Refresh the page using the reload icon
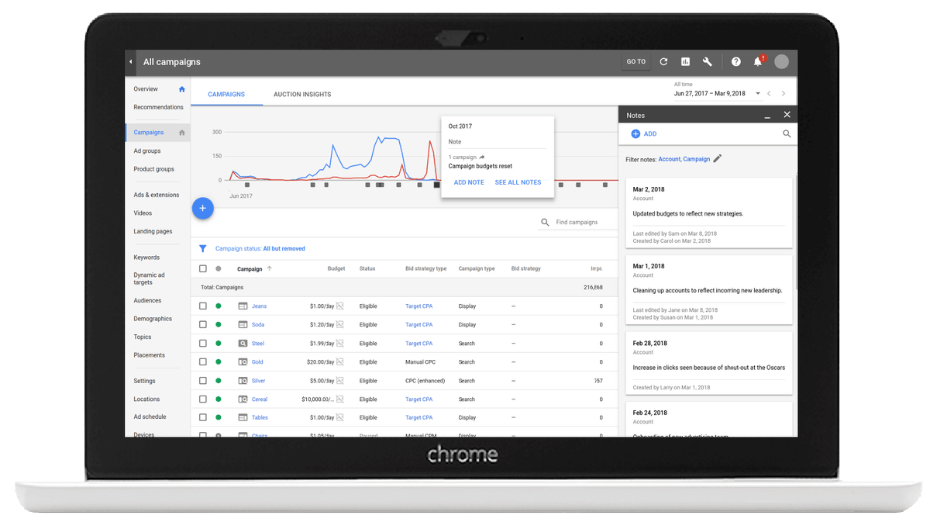 663,61
